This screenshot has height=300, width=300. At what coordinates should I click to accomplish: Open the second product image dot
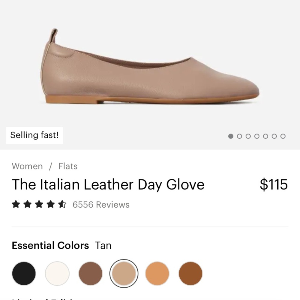coord(239,136)
